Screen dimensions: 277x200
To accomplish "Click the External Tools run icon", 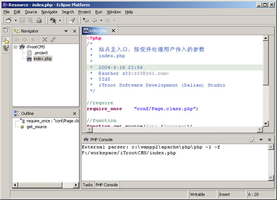I will click(x=53, y=20).
